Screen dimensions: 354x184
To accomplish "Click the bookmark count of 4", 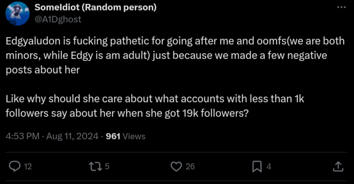I will [x=269, y=166].
